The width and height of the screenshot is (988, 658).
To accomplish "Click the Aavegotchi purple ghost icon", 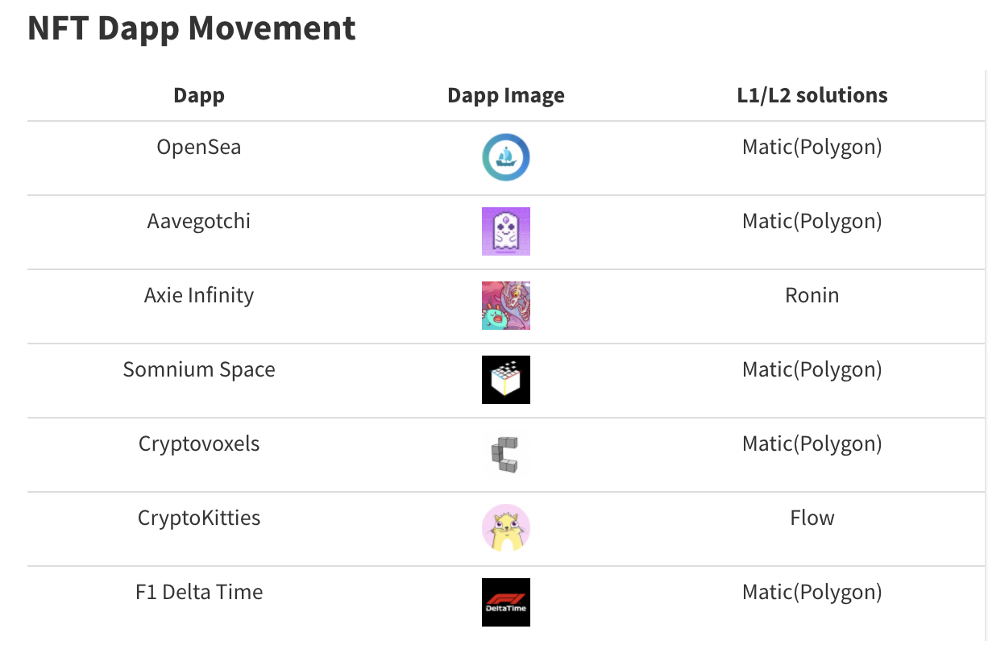I will (x=505, y=231).
